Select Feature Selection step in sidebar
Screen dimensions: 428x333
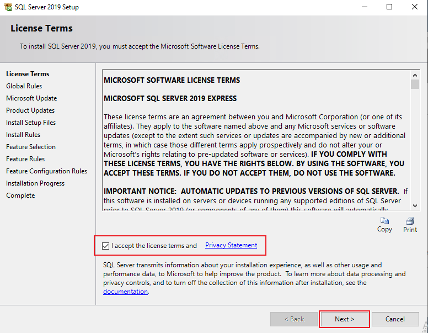pyautogui.click(x=31, y=147)
